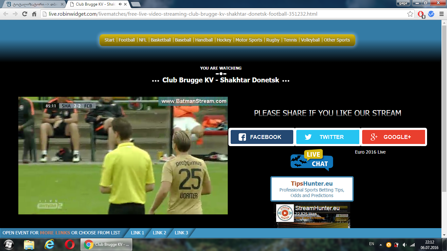The image size is (447, 251).
Task: Open the Rugby category
Action: (x=273, y=40)
